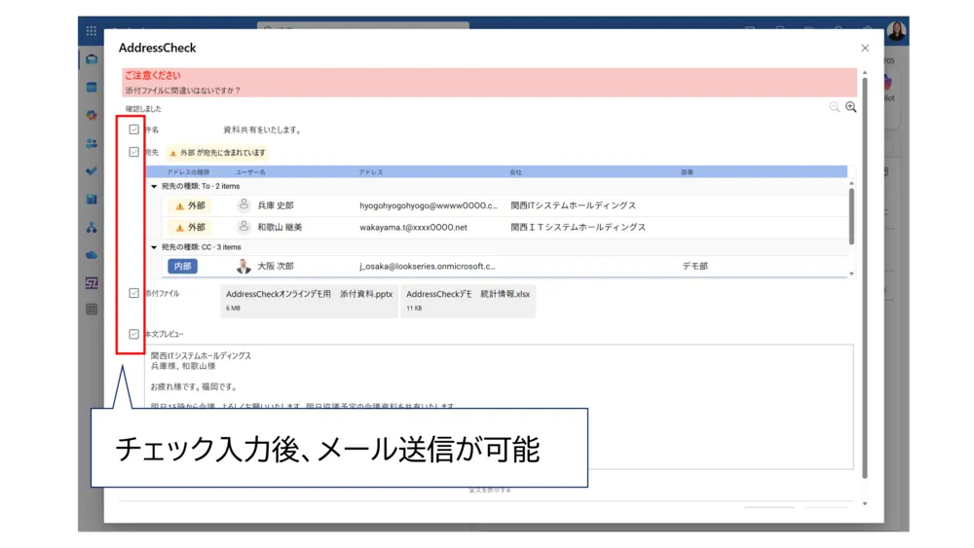Click subject text 資料共有をいたします。
Image resolution: width=974 pixels, height=548 pixels.
[263, 129]
